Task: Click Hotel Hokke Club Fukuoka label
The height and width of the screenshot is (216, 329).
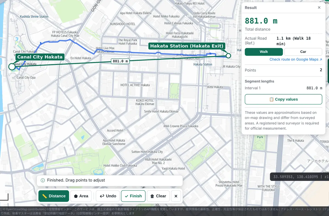Action: [x=120, y=165]
